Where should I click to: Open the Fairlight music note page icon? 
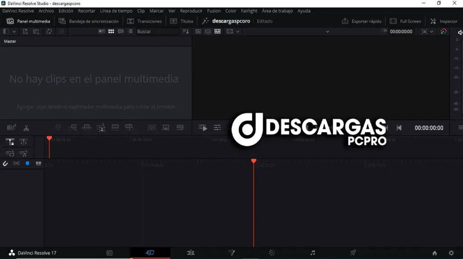click(x=313, y=253)
